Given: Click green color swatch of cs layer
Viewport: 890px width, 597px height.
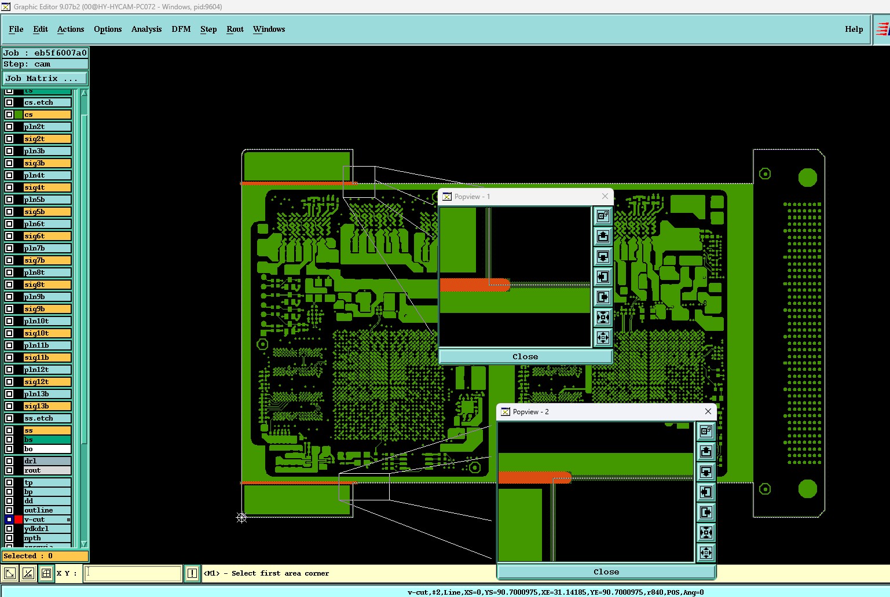Looking at the screenshot, I should tap(19, 115).
